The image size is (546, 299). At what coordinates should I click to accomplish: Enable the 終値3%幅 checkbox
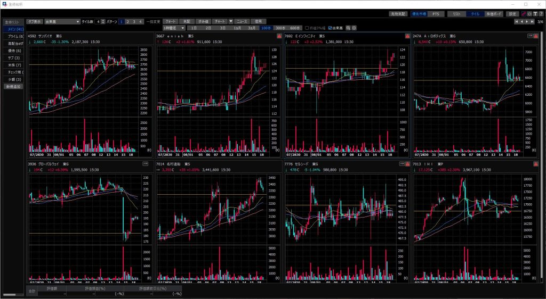click(x=306, y=28)
